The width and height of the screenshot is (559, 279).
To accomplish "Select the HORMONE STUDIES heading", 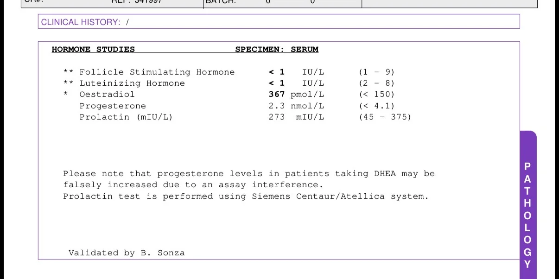I will pyautogui.click(x=93, y=50).
